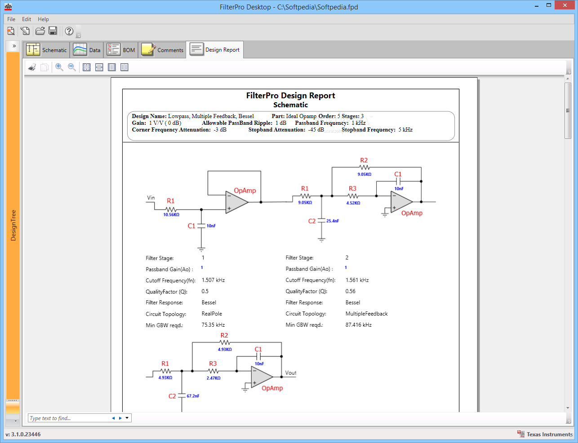This screenshot has height=443, width=578.
Task: Open the File menu
Action: [x=11, y=19]
